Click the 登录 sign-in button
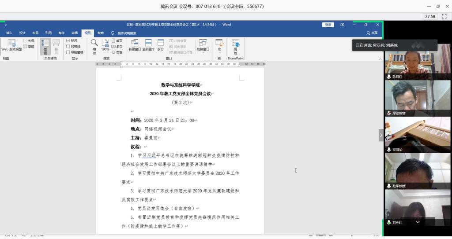The height and width of the screenshot is (239, 452). coord(328,25)
